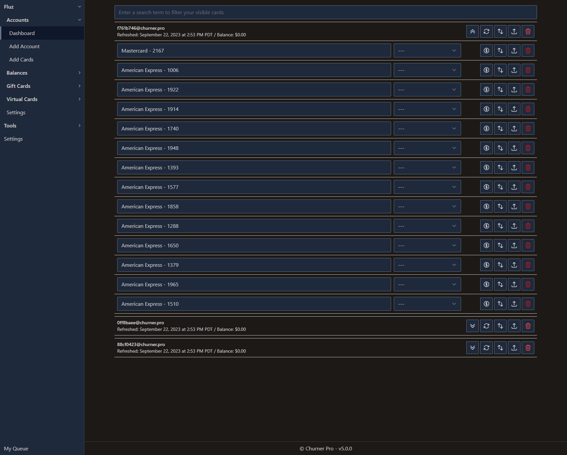This screenshot has height=455, width=567.
Task: Refresh the f761b746@churner.pro account
Action: [486, 31]
